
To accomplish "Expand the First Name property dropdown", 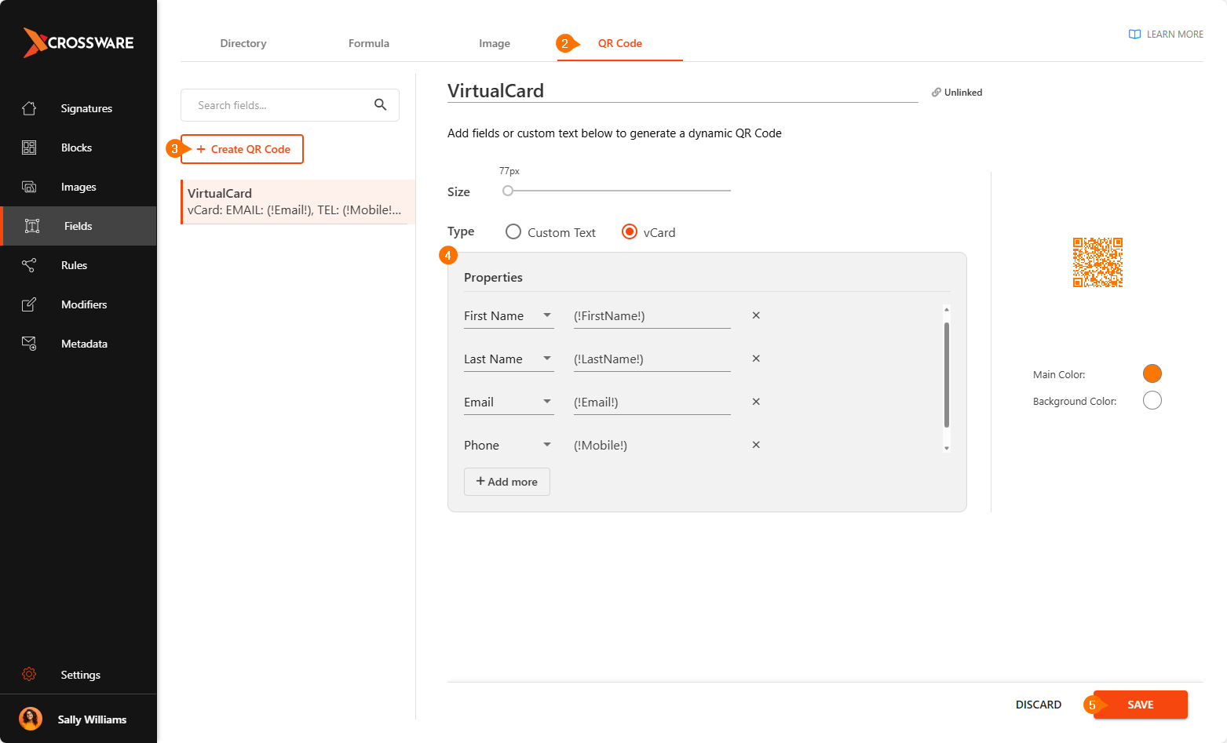I will click(547, 315).
